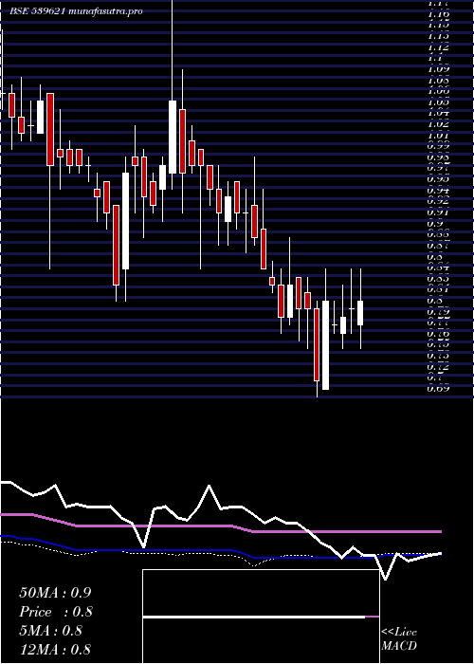Select the 50MA : 0.9 legend entry

(55, 593)
